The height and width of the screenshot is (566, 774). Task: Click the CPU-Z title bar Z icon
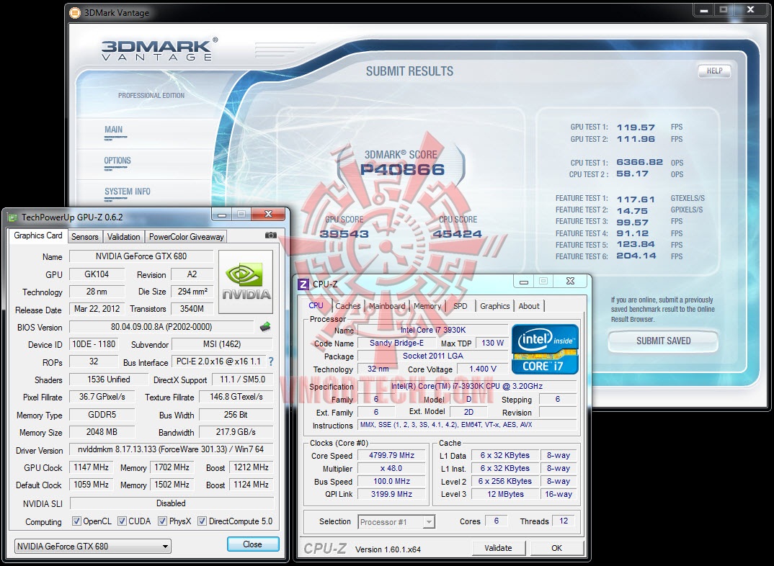tap(303, 284)
